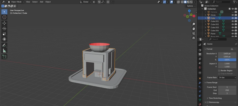Click the pan hand viewport icon
Screen dimensions: 238x106
[194, 29]
